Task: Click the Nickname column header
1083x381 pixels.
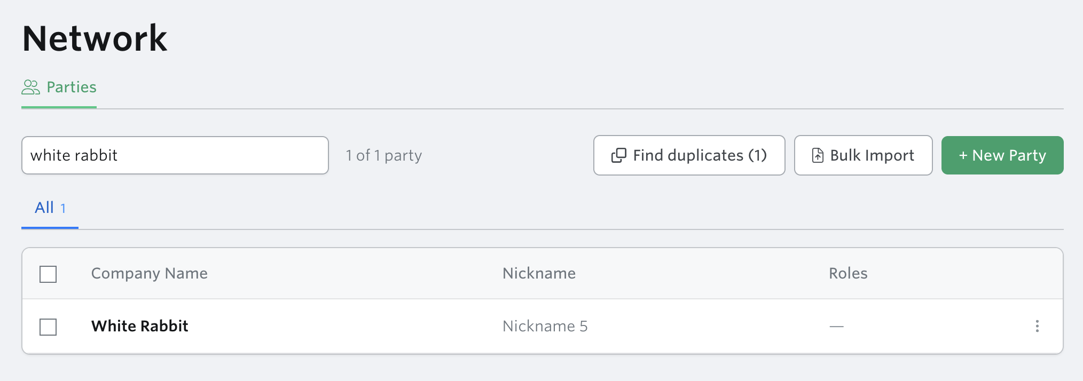Action: pyautogui.click(x=539, y=273)
